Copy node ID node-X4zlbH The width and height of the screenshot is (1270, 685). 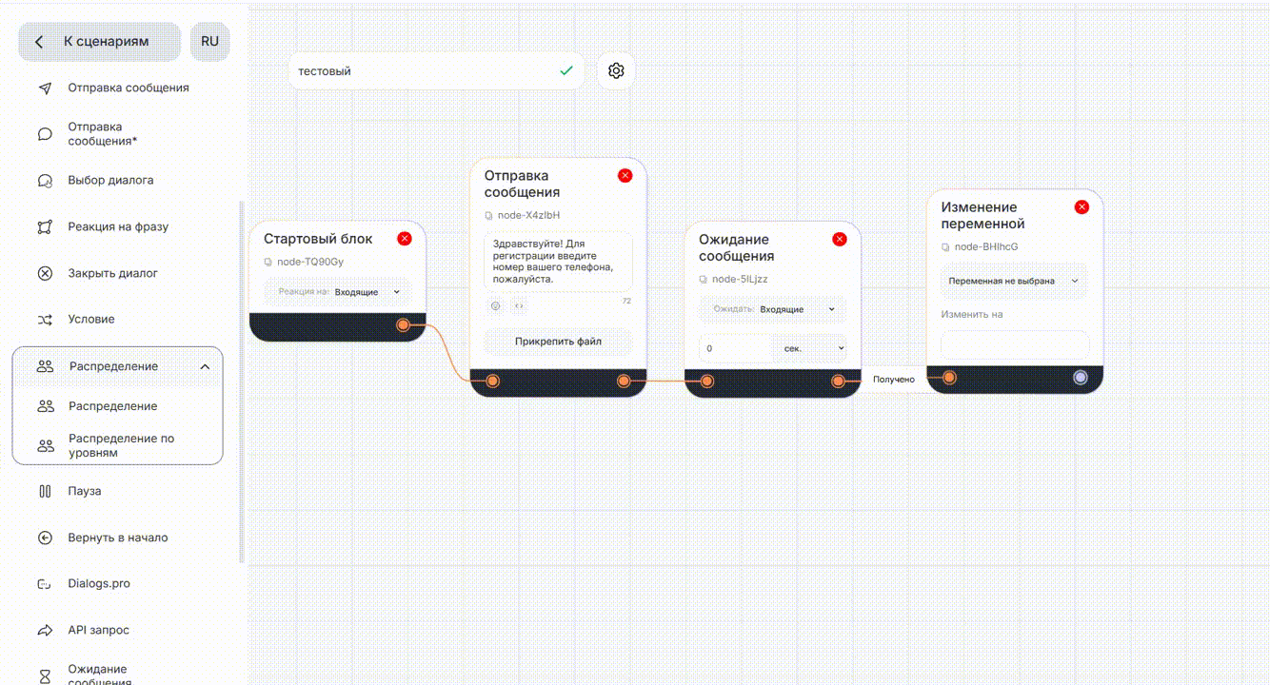click(x=489, y=216)
